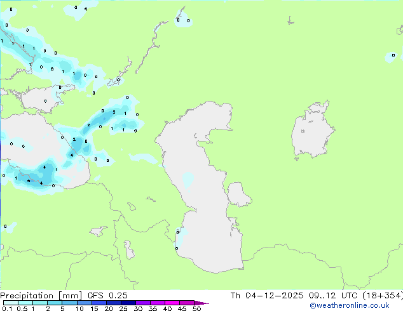Select the 25 to 30 mm dark navy swatch
This screenshot has width=403, height=311.
point(128,303)
